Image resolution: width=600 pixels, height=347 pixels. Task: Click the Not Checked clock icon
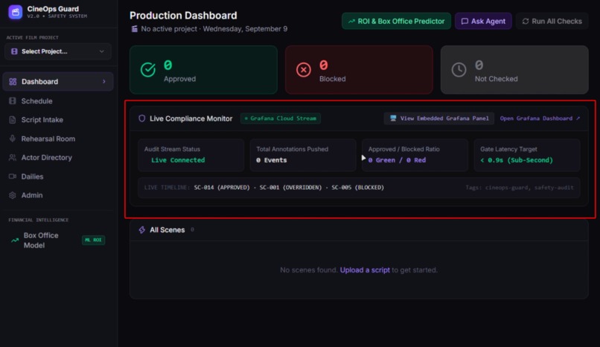[x=459, y=70]
